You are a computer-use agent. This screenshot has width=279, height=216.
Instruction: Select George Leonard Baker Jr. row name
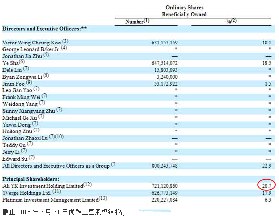(x=31, y=49)
